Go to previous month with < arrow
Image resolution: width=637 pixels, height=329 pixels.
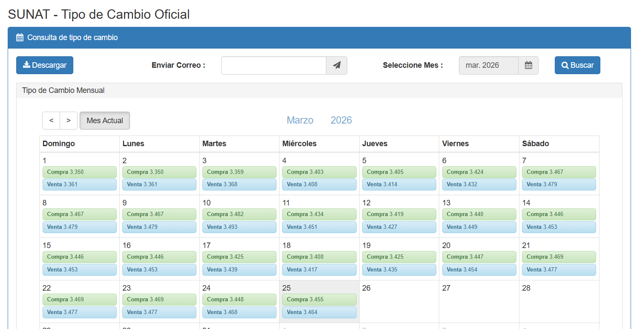click(51, 121)
